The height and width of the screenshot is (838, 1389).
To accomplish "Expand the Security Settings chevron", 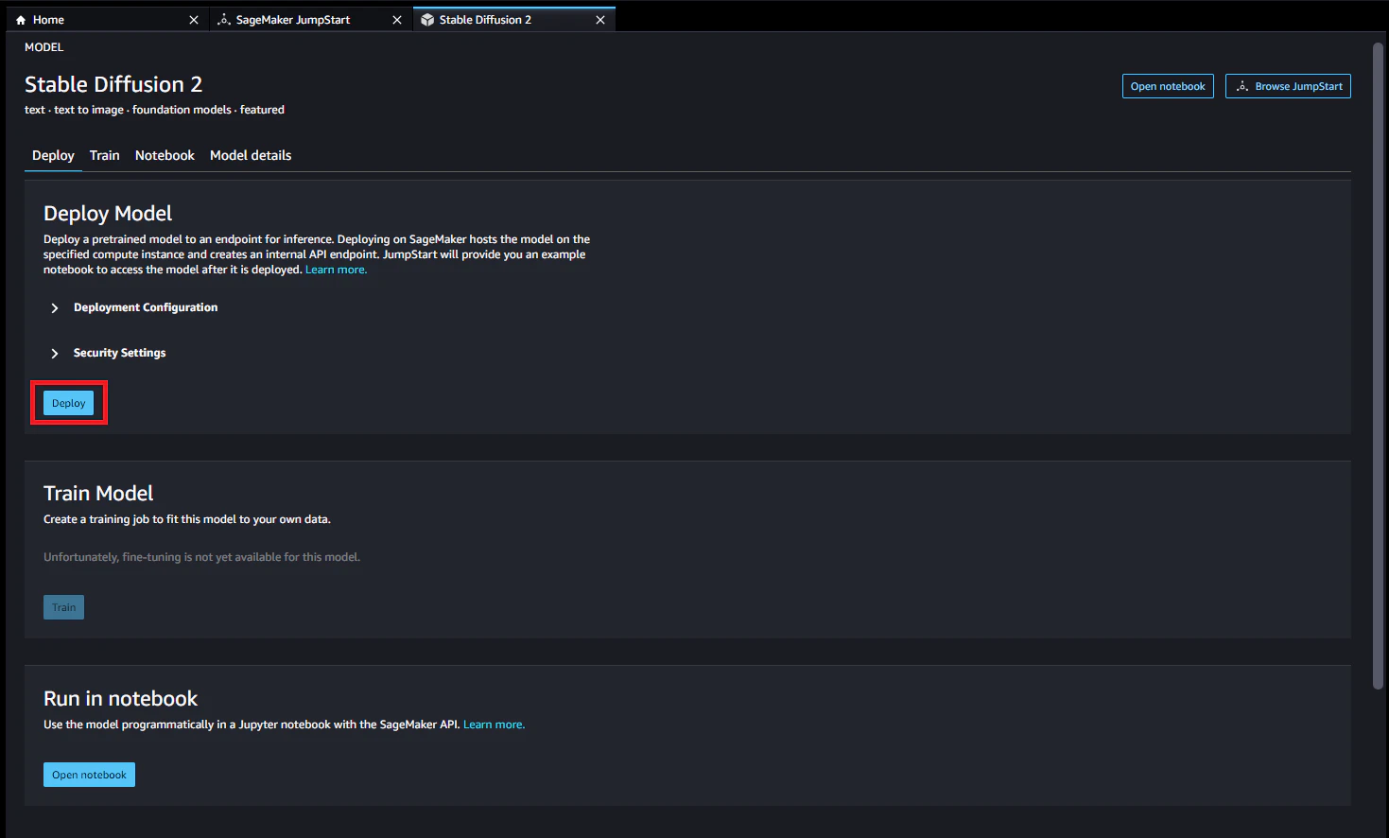I will click(55, 354).
